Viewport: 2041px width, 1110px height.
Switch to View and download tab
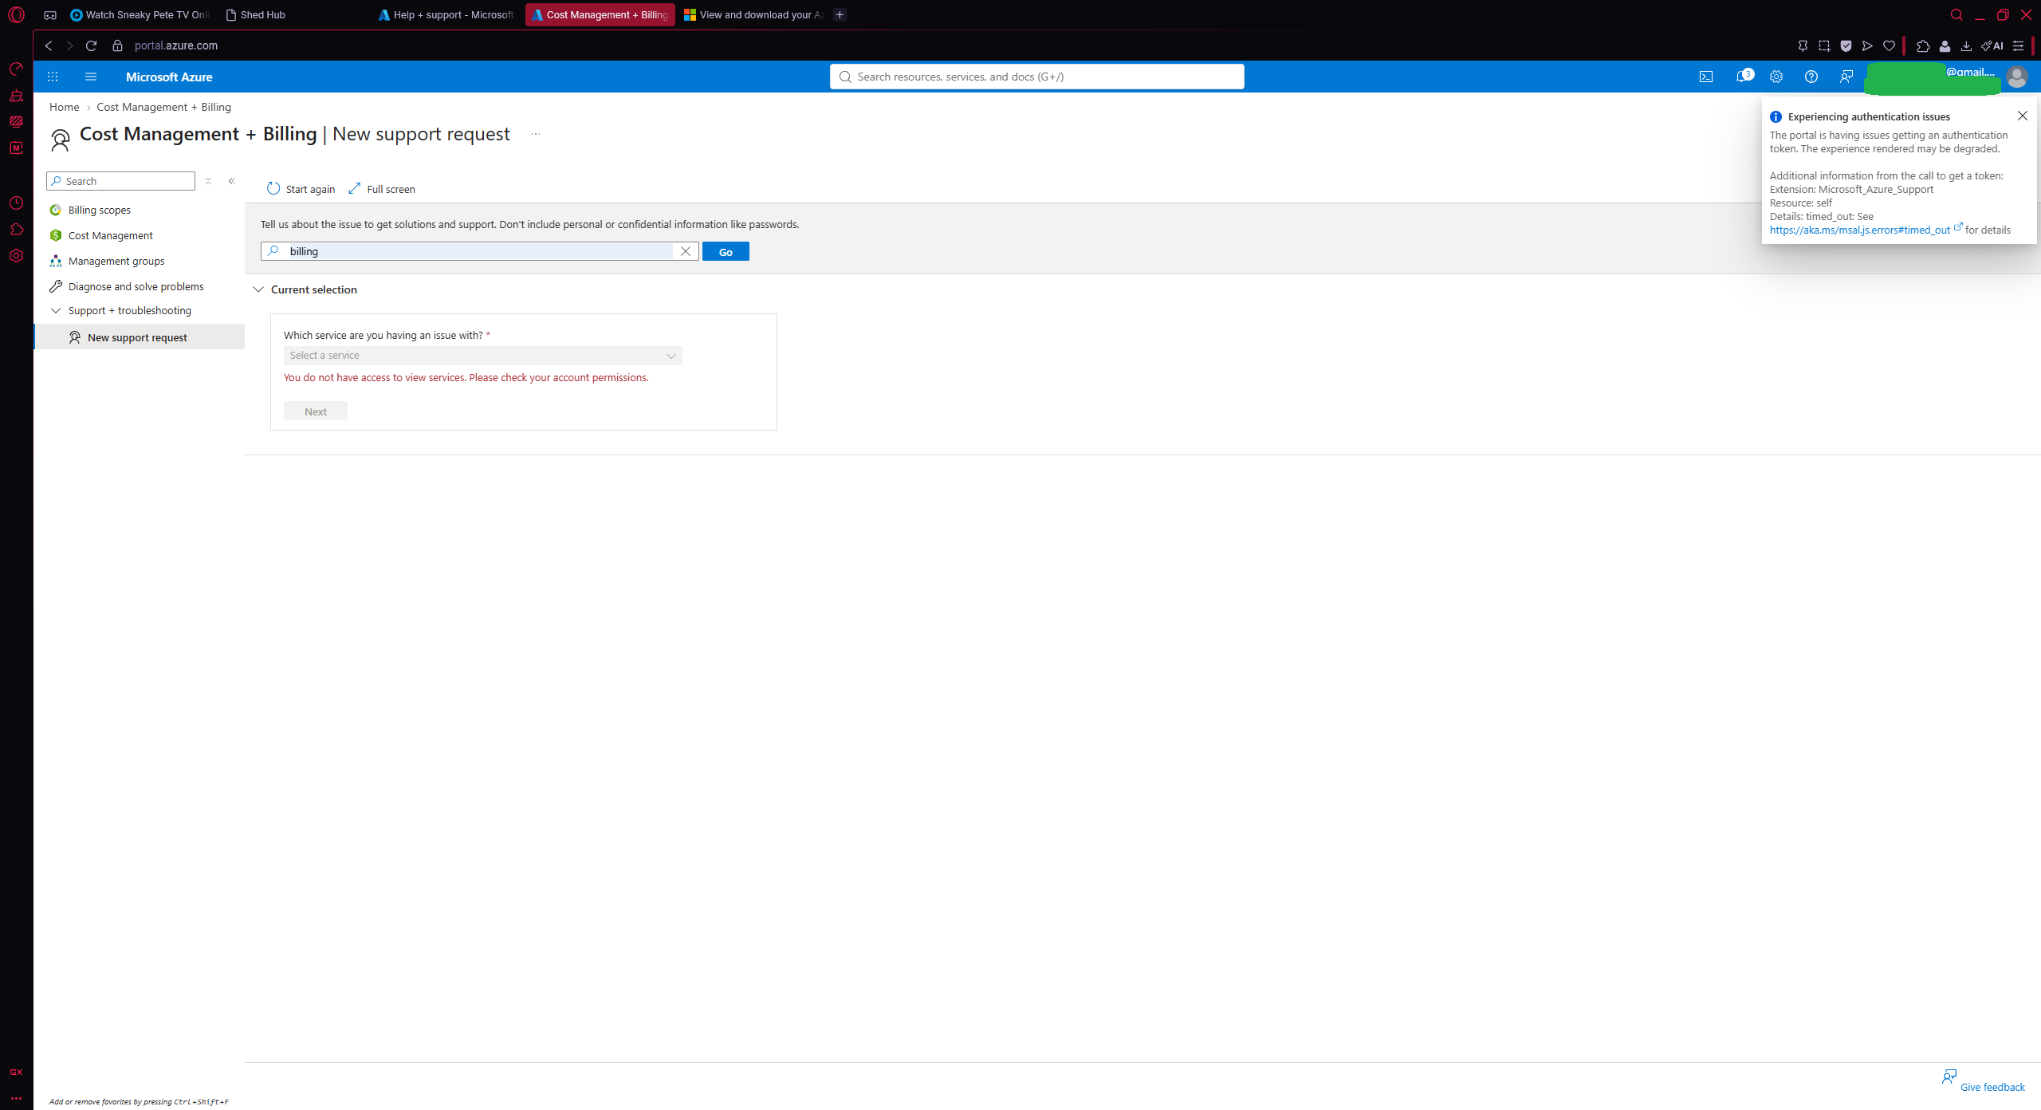[x=753, y=14]
